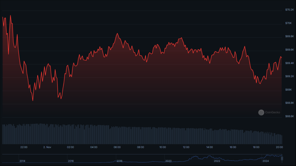
Task: Click the $69.4K price axis label
Action: 289,63
